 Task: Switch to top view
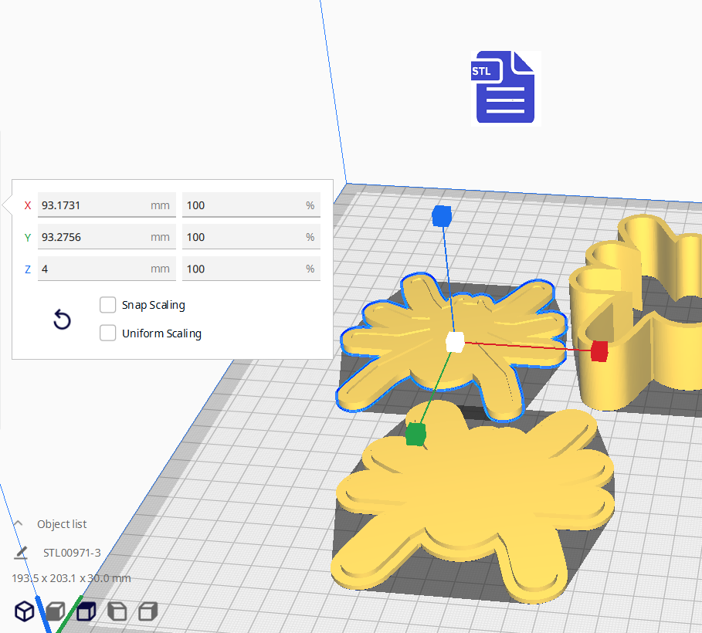click(x=86, y=611)
